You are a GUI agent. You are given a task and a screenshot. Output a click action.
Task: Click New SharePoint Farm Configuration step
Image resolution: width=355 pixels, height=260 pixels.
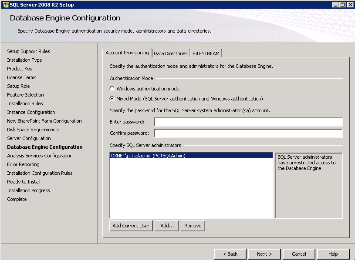(44, 121)
